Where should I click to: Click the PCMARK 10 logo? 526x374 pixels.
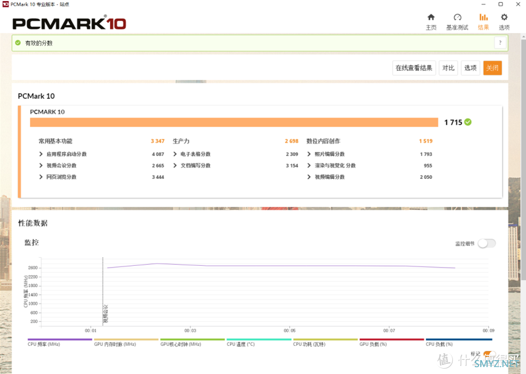(x=69, y=23)
